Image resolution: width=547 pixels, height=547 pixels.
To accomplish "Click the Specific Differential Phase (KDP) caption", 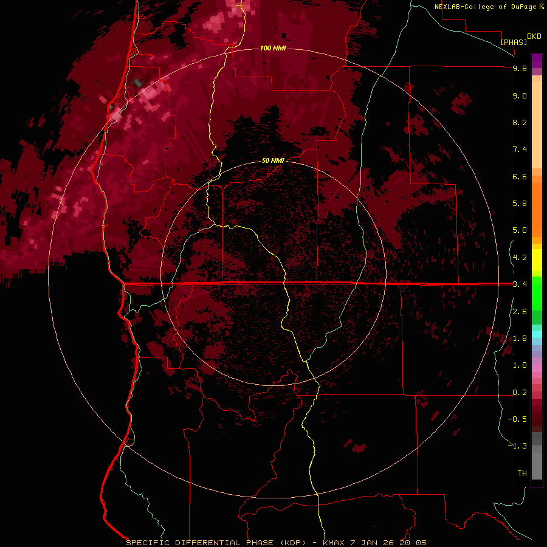I will tap(216, 543).
